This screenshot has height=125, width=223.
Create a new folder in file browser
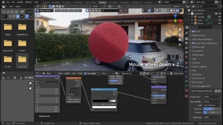click(22, 12)
